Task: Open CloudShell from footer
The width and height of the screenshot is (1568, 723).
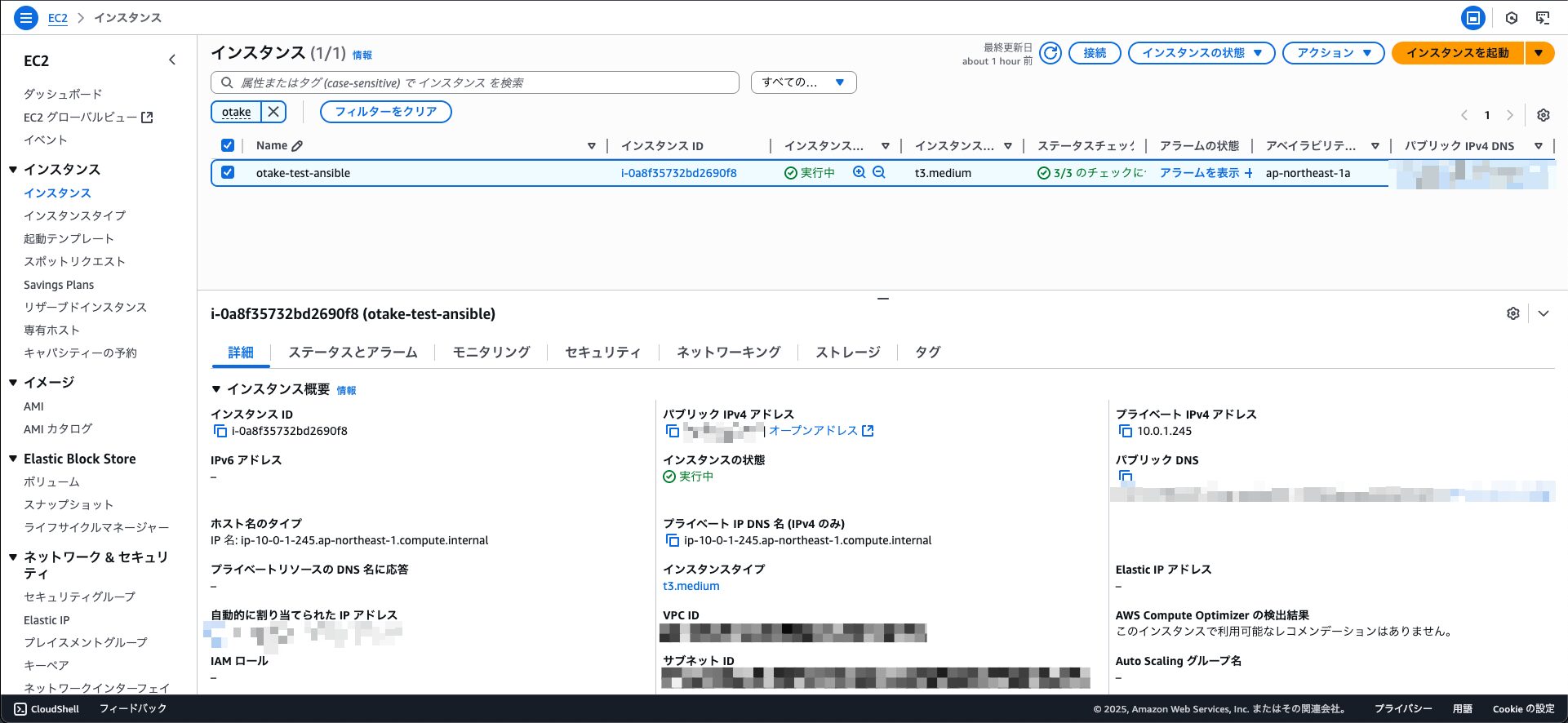Action: pos(47,709)
